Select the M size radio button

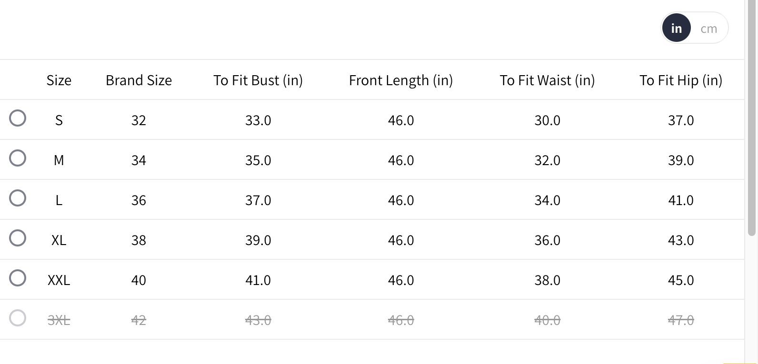[x=18, y=158]
